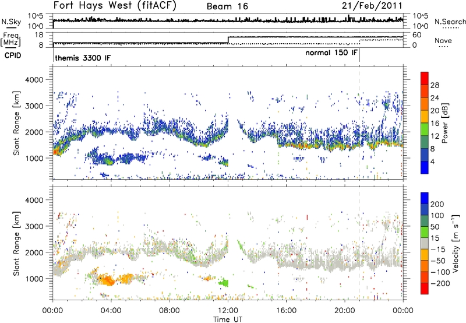This screenshot has width=466, height=323.
Task: Click the "4000" range tick of the power panel
Action: click(x=34, y=80)
